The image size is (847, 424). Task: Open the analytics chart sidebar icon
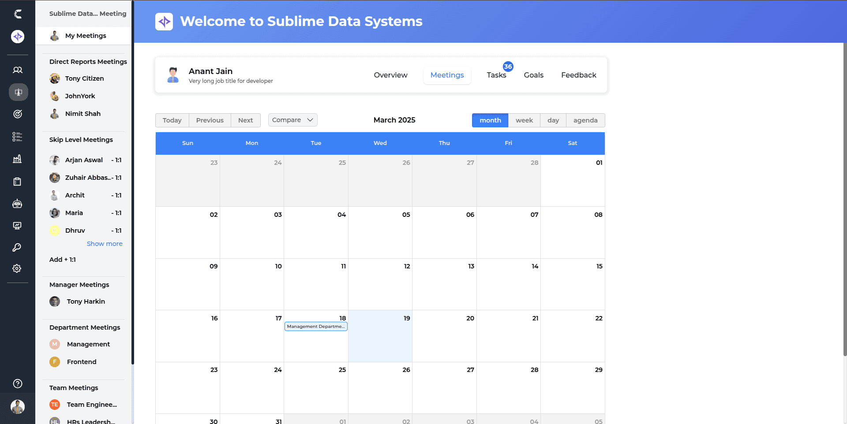(x=18, y=159)
